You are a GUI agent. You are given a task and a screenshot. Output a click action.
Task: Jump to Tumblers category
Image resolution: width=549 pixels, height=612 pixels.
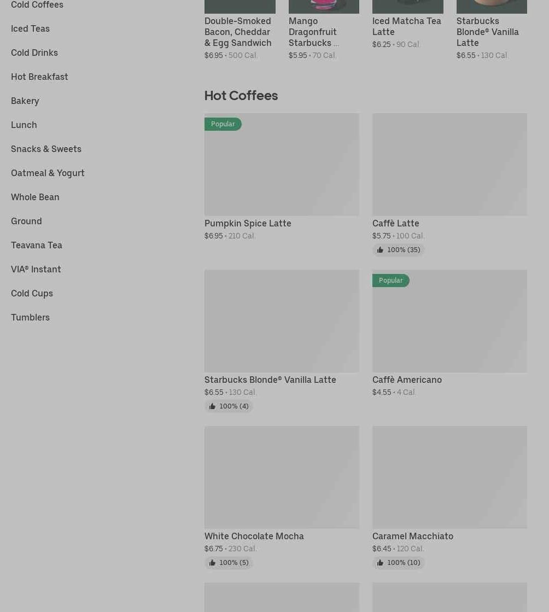[x=30, y=317]
